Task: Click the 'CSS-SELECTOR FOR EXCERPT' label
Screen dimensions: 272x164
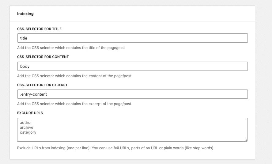Action: (42, 85)
